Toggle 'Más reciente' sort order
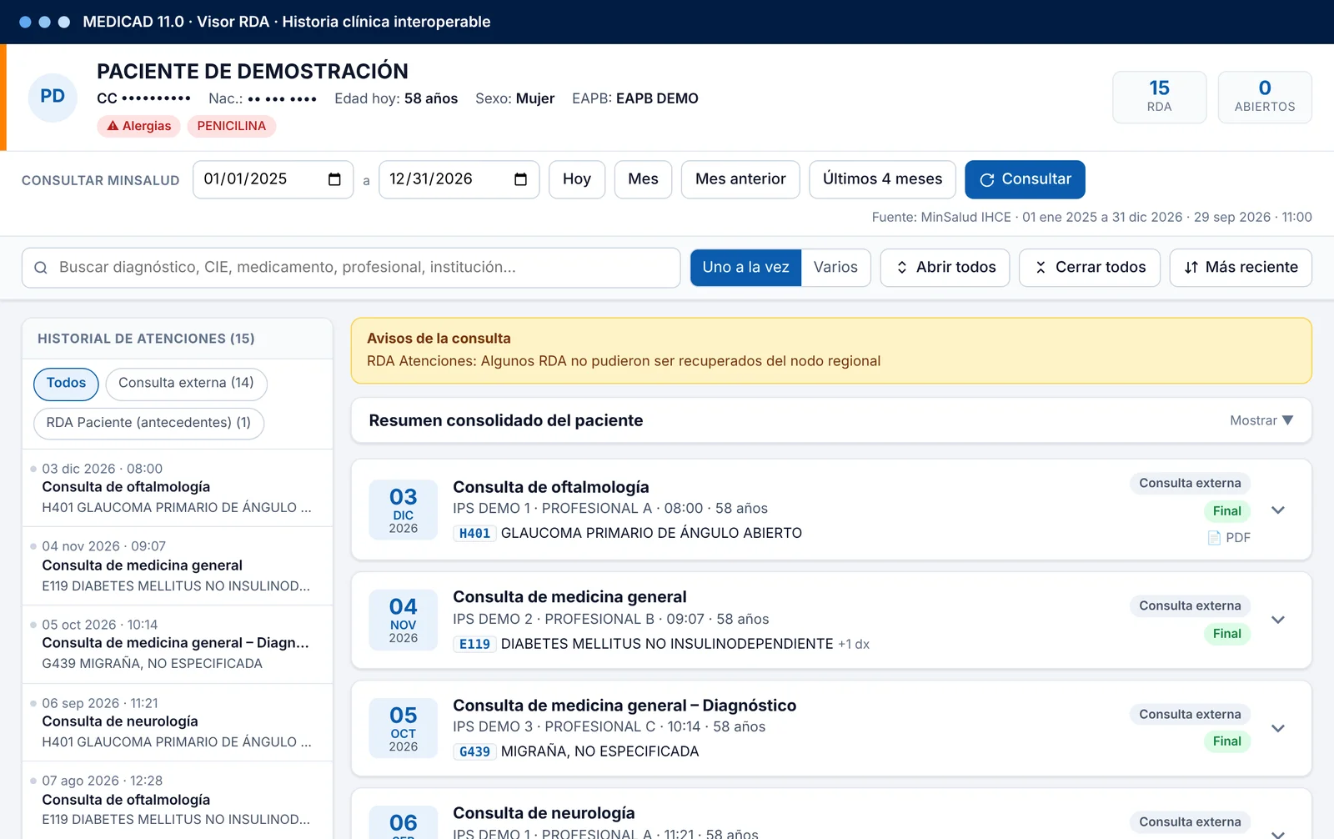1334x839 pixels. coord(1240,268)
